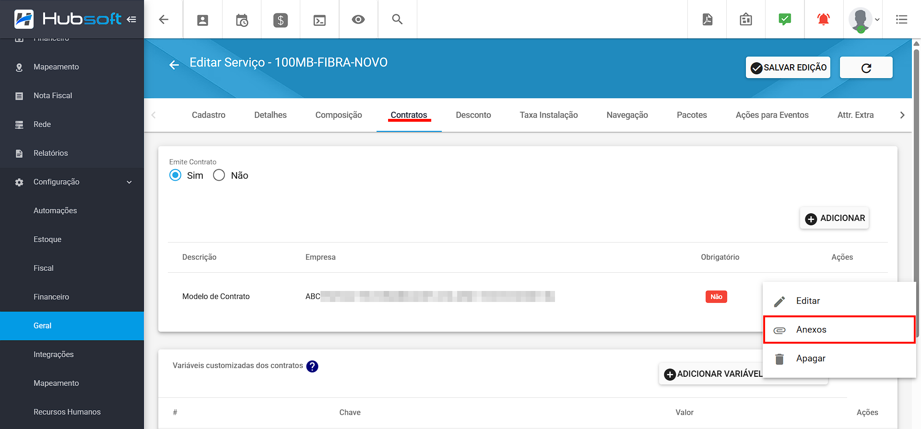Open the Taxa Instalação tab
Viewport: 921px width, 429px height.
coord(549,115)
